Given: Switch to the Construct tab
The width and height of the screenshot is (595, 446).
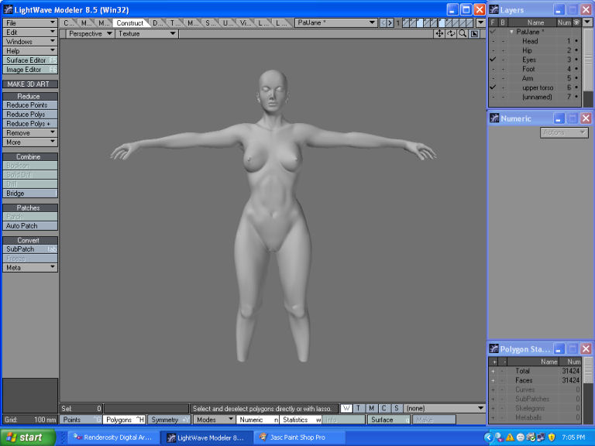Looking at the screenshot, I should click(129, 23).
